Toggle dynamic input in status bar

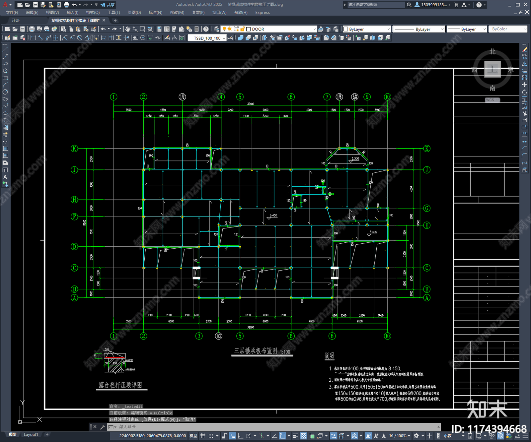[233, 436]
